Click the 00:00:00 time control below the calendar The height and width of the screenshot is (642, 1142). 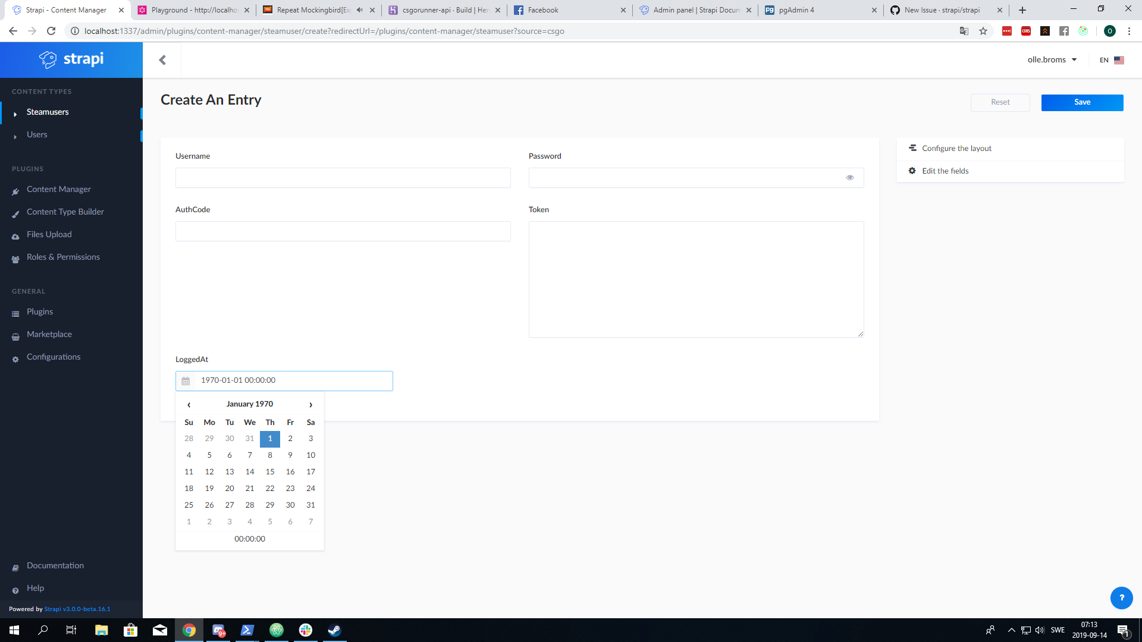[249, 539]
